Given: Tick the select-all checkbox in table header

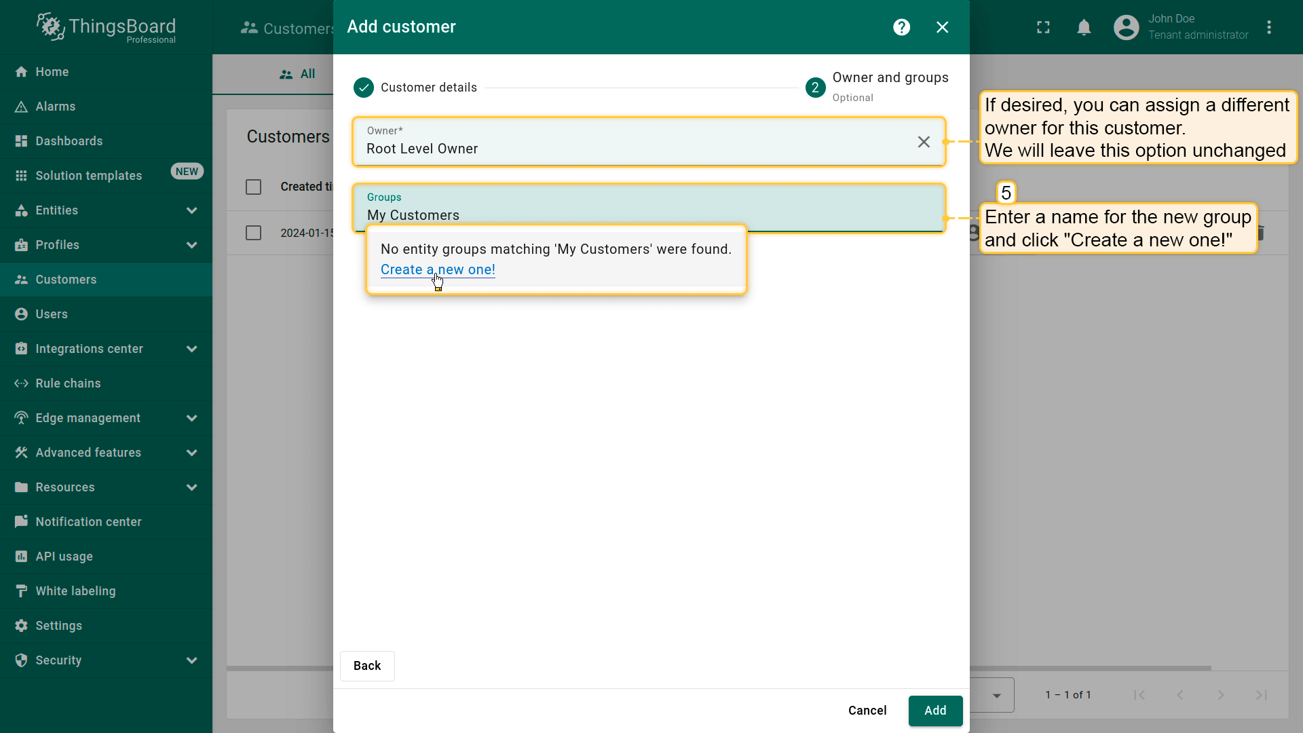Looking at the screenshot, I should click(x=253, y=187).
